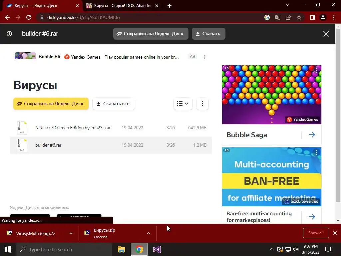Click the taskbar search box
This screenshot has height=256, width=341.
point(64,249)
